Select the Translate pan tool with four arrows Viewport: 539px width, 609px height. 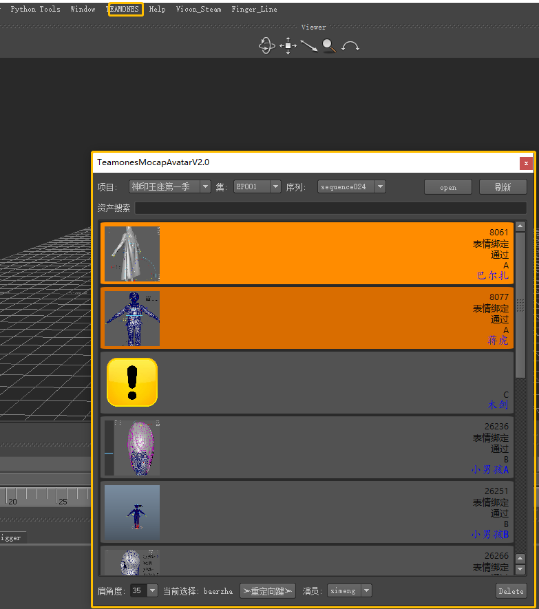(x=288, y=46)
